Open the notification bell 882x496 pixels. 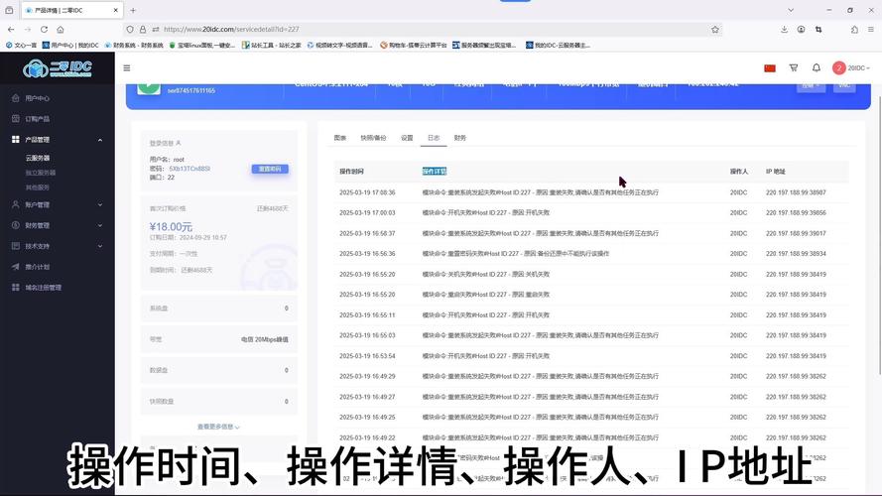click(817, 68)
